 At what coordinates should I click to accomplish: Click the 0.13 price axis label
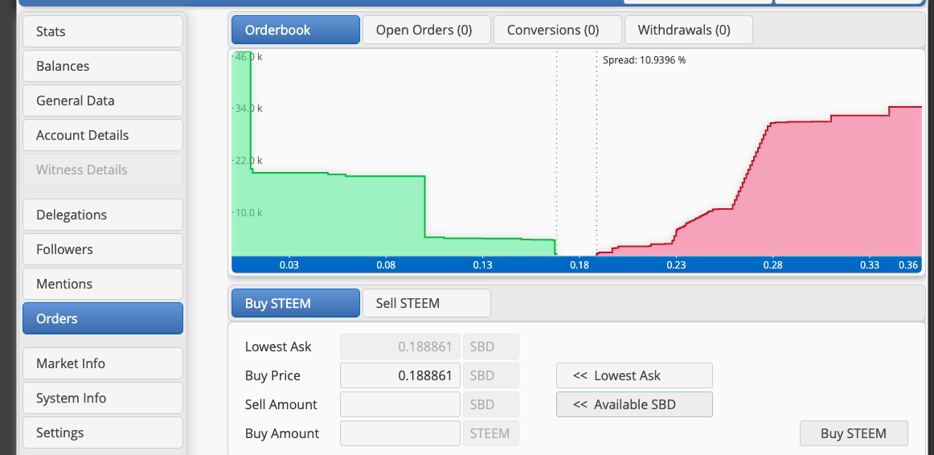click(x=482, y=265)
